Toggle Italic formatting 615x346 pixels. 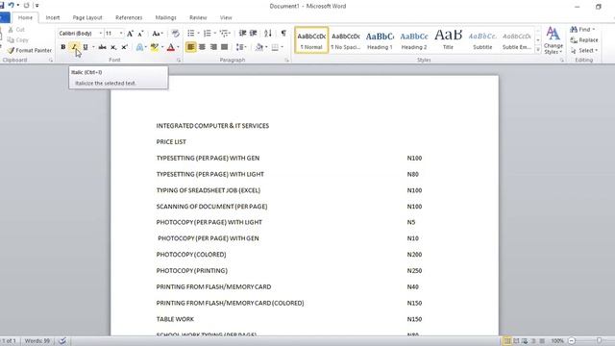click(74, 47)
